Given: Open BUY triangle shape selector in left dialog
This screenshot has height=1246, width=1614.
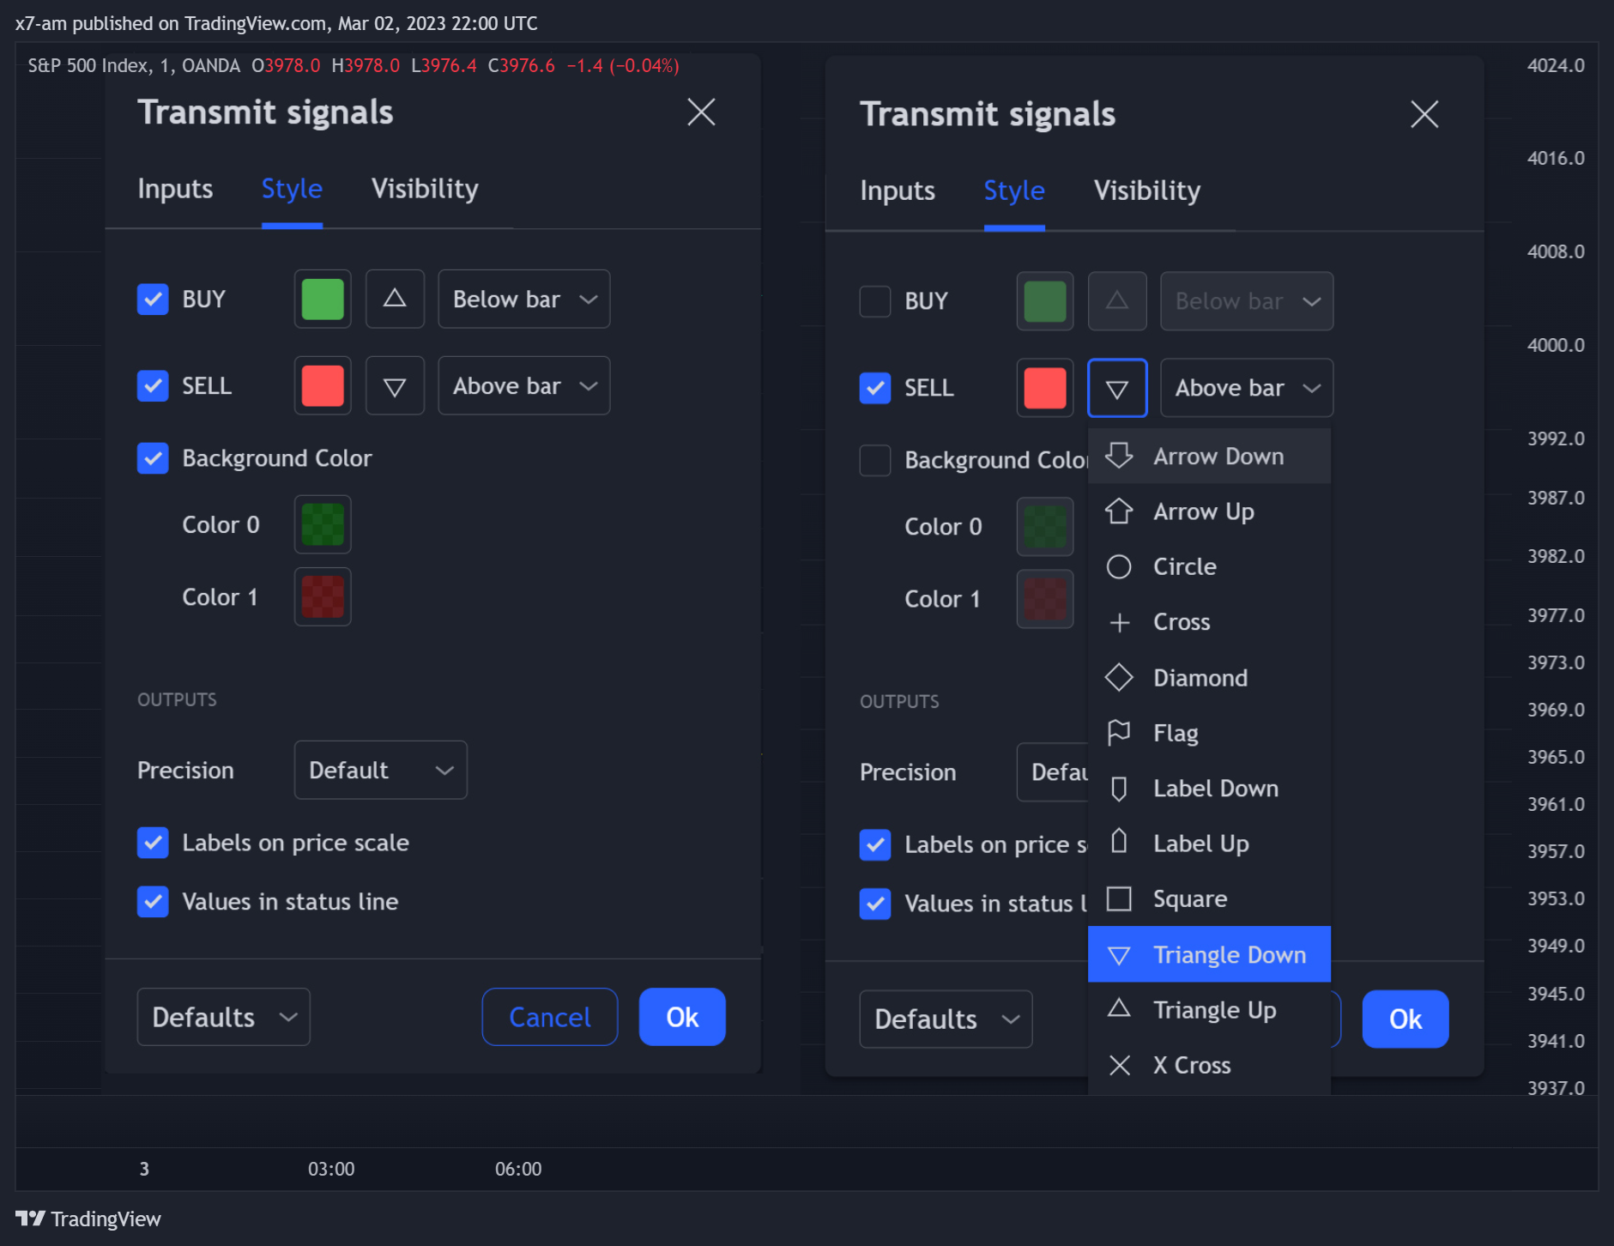Looking at the screenshot, I should 395,299.
